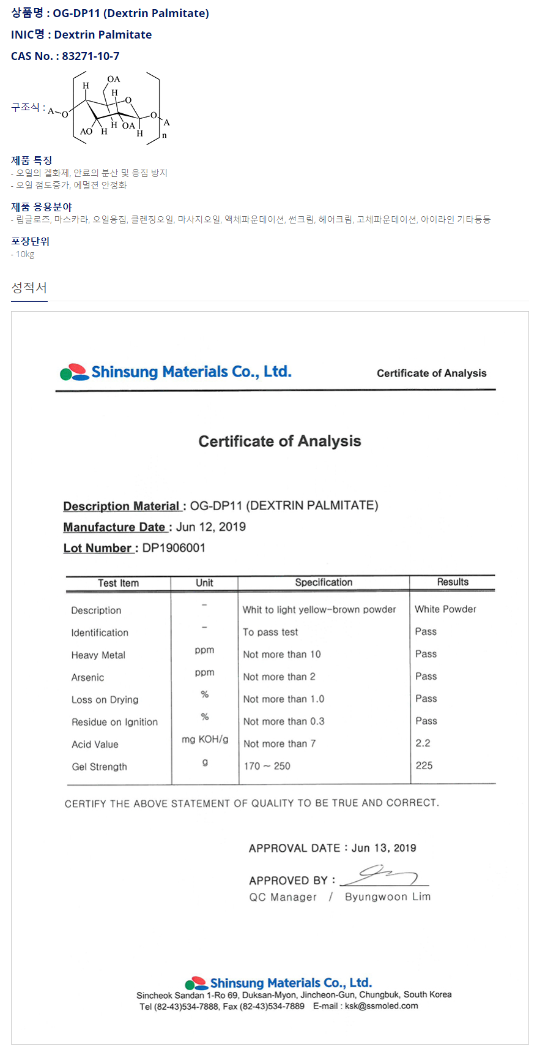The image size is (537, 1052).
Task: Click the email ksk@ssmoled.com
Action: (382, 1006)
